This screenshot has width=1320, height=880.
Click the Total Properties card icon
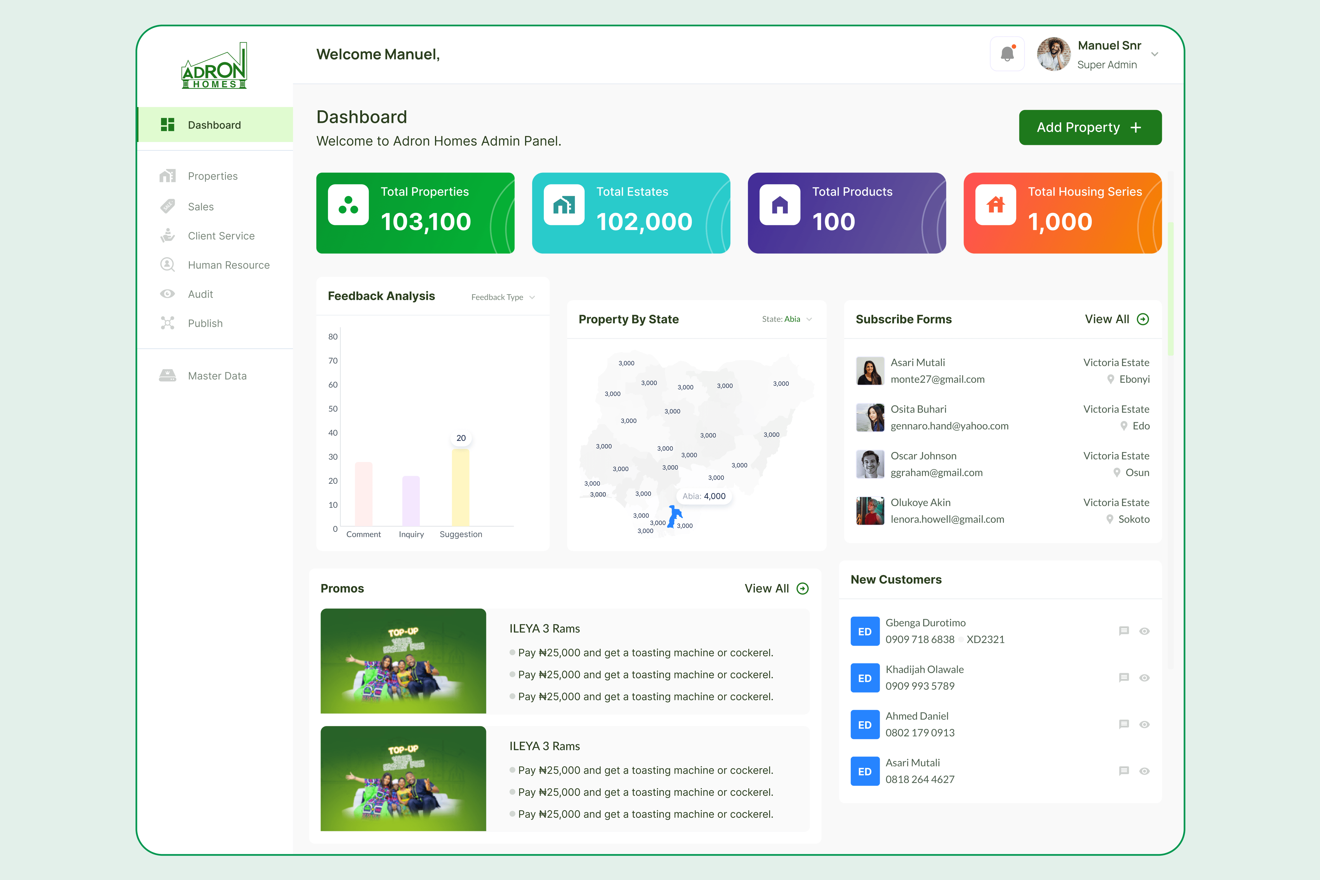tap(348, 205)
